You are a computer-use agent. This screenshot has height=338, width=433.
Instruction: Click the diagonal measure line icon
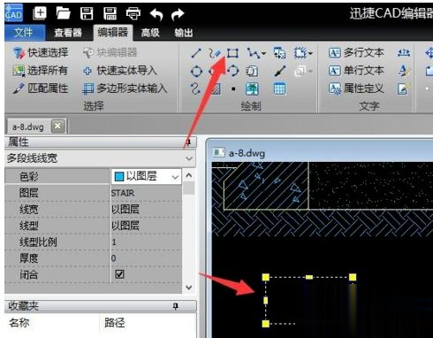click(280, 71)
